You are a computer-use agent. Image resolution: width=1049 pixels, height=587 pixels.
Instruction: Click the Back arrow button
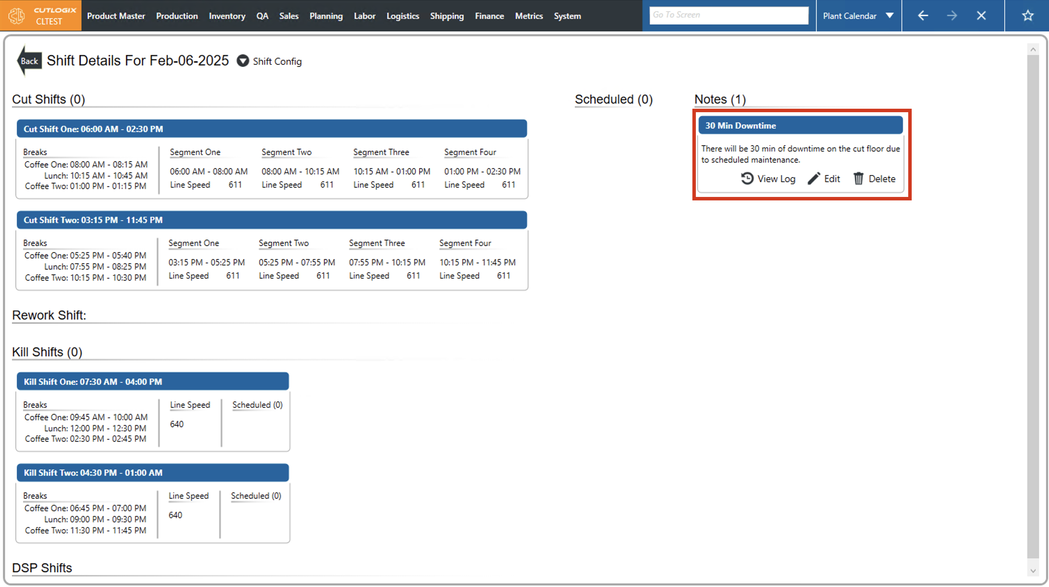coord(29,61)
